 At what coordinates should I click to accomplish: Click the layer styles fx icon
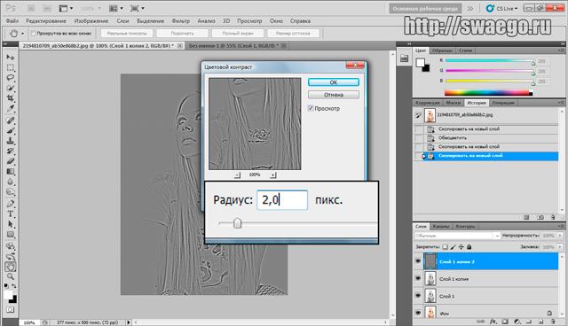click(493, 322)
